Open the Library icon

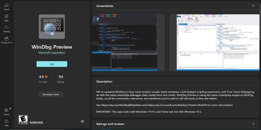(7, 110)
